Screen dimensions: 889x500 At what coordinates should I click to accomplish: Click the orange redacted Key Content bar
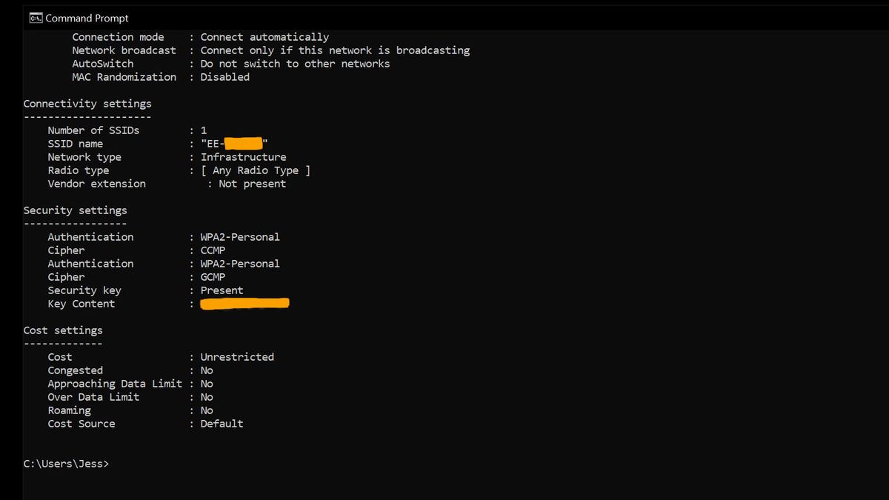[x=244, y=303]
